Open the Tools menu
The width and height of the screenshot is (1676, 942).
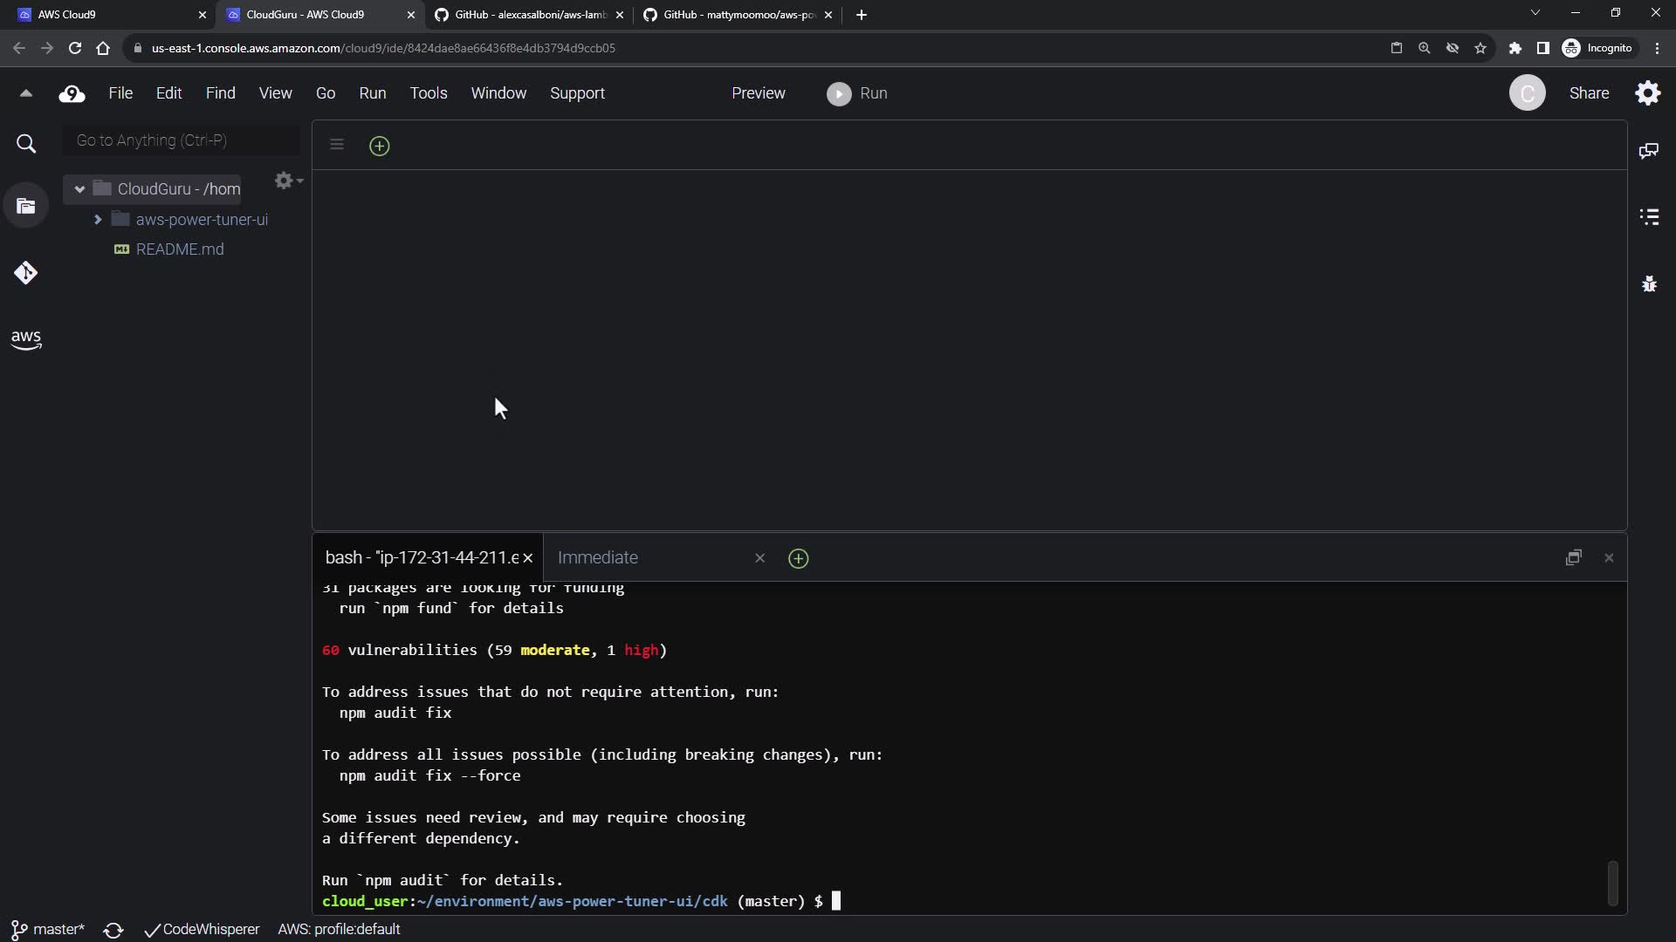coord(428,93)
